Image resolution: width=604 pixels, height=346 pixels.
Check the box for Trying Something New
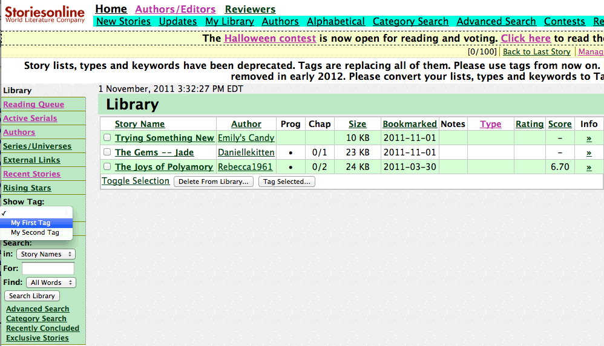click(107, 137)
